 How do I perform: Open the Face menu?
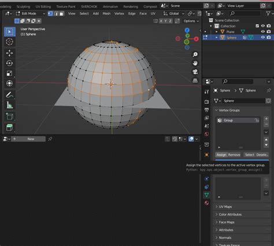(143, 14)
